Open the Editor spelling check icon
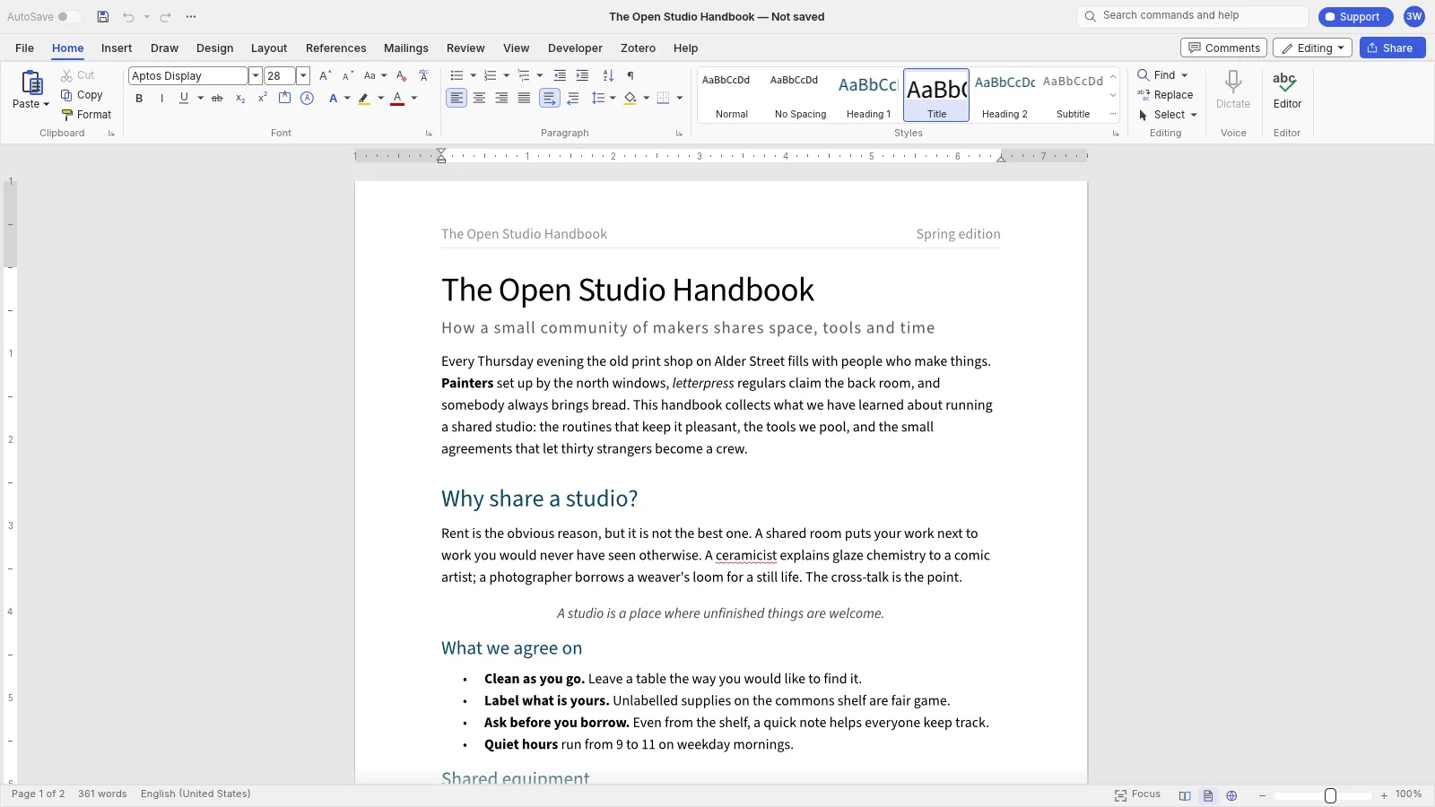This screenshot has height=807, width=1435. coord(1285,82)
